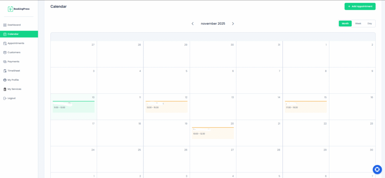Switch calendar to Day view
Image resolution: width=385 pixels, height=178 pixels.
click(370, 24)
